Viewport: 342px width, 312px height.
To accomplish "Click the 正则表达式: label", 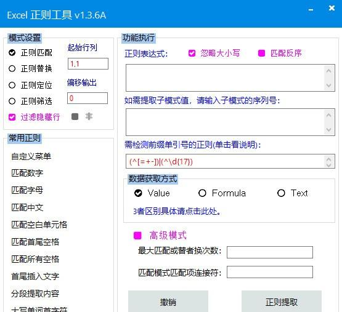I will [x=146, y=54].
